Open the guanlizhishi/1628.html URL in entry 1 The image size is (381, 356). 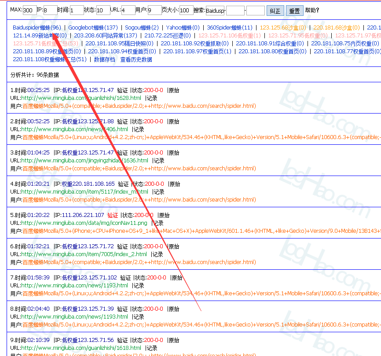[81, 98]
